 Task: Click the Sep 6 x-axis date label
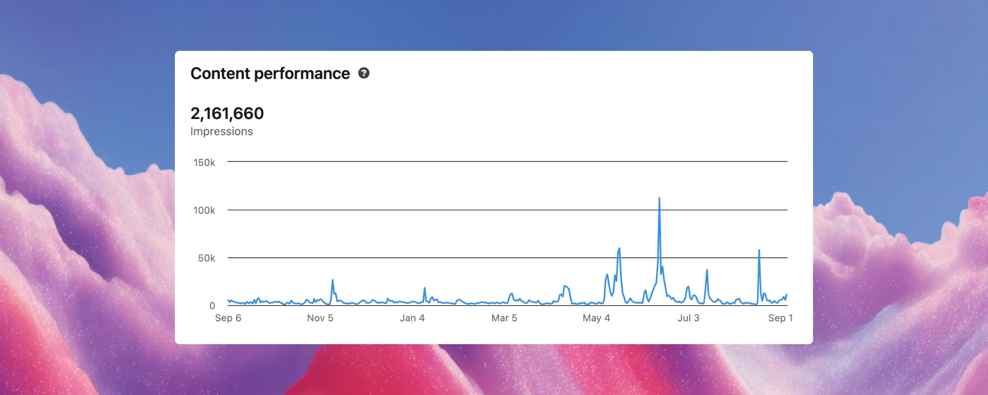pos(228,318)
